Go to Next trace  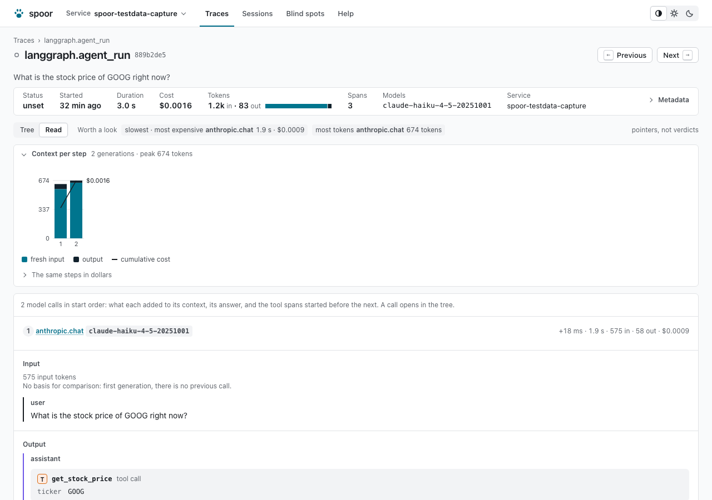tap(678, 55)
